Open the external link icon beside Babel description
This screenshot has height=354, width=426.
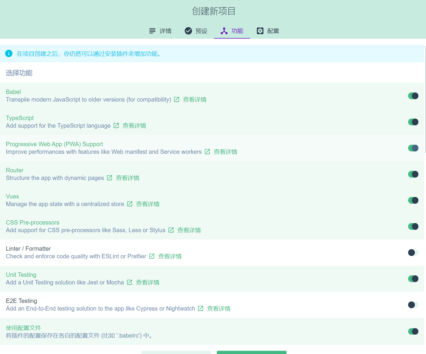click(x=176, y=100)
